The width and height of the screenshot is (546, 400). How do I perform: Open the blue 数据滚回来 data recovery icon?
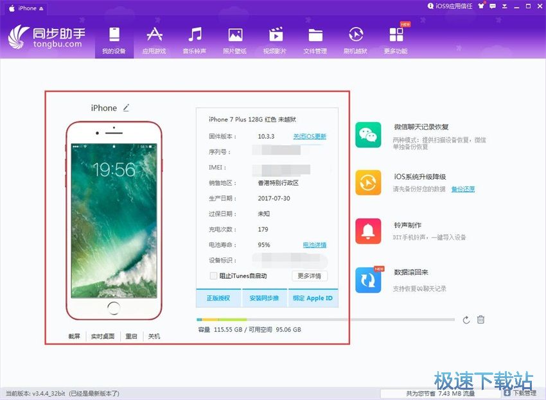[368, 280]
